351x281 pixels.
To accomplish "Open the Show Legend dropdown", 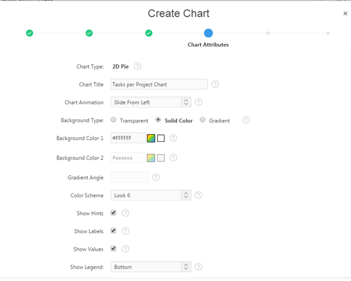I will (x=151, y=267).
